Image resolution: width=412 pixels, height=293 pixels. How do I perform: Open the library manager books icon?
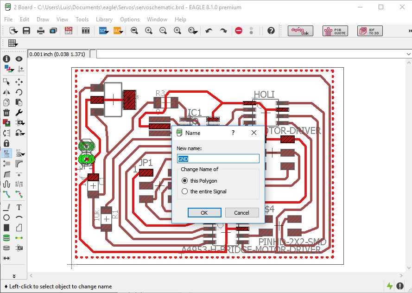86,31
